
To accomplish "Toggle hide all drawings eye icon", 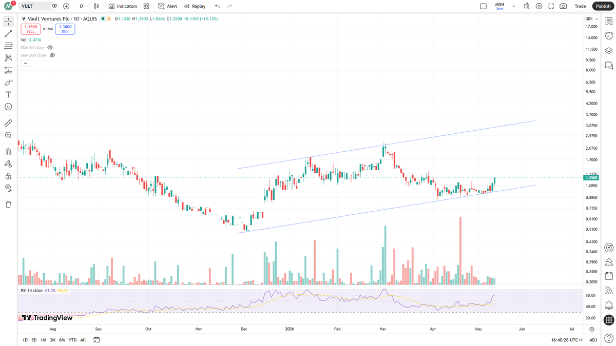I will [x=8, y=188].
